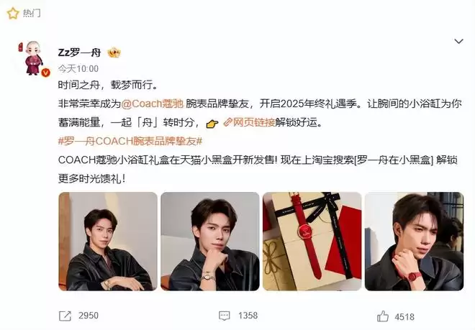Click the 今天10:00 timestamp
This screenshot has width=475, height=330.
pyautogui.click(x=78, y=69)
